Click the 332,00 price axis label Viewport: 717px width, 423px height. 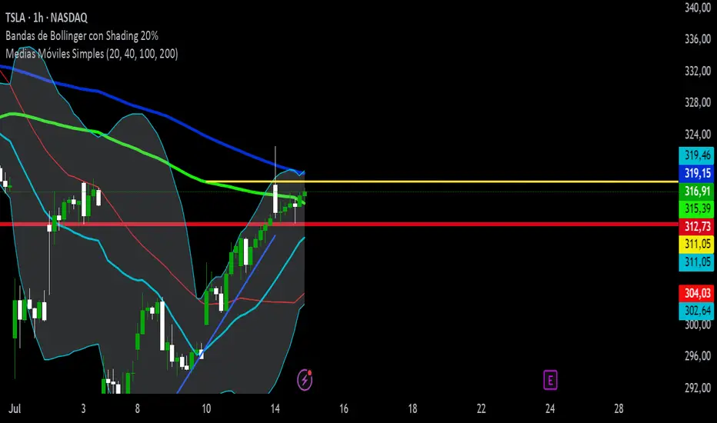[698, 71]
